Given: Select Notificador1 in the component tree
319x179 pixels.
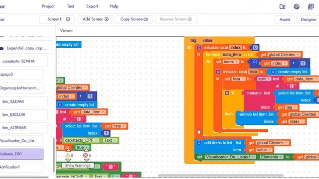Looking at the screenshot, I should click(x=21, y=167).
